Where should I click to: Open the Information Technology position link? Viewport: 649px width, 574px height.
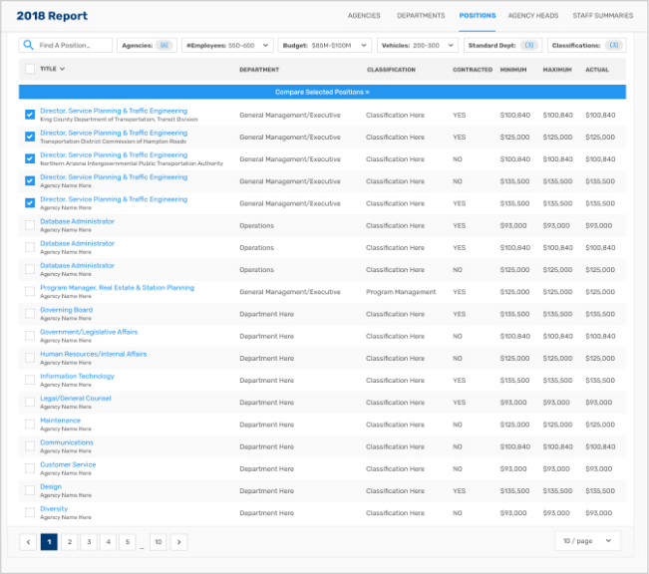pyautogui.click(x=77, y=377)
